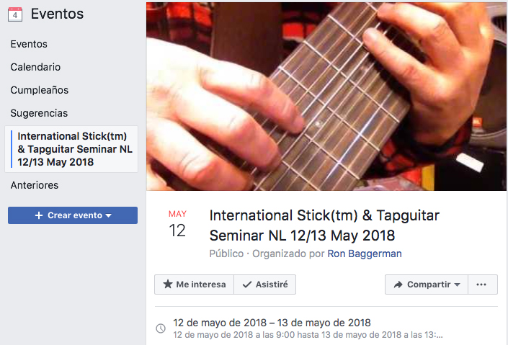
Task: Select Sugerencias in the sidebar
Action: 39,113
